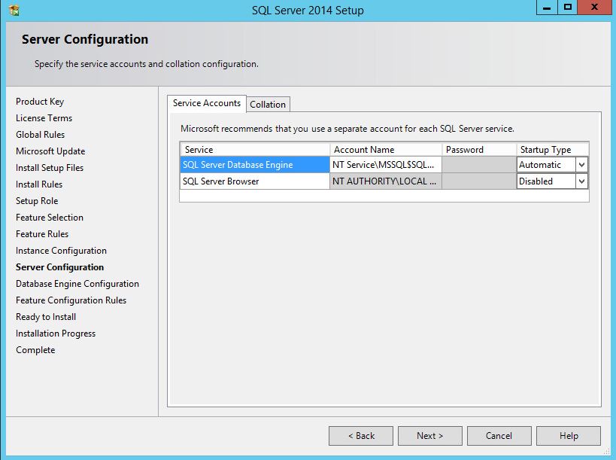This screenshot has width=616, height=460.
Task: Click the Install Rules step
Action: coord(39,184)
